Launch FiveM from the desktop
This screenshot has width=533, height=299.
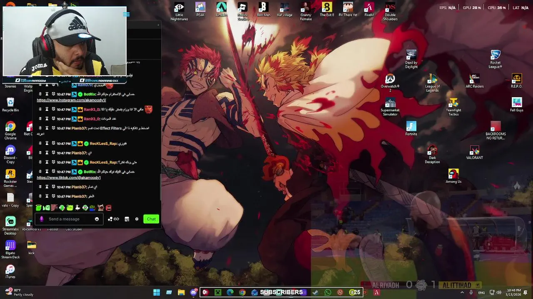[x=369, y=10]
